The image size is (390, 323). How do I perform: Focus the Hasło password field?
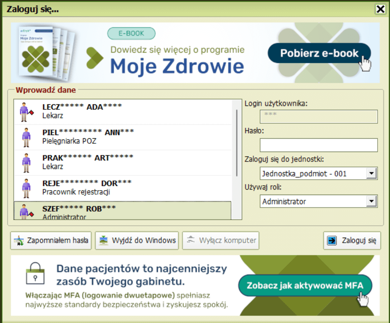pyautogui.click(x=319, y=145)
